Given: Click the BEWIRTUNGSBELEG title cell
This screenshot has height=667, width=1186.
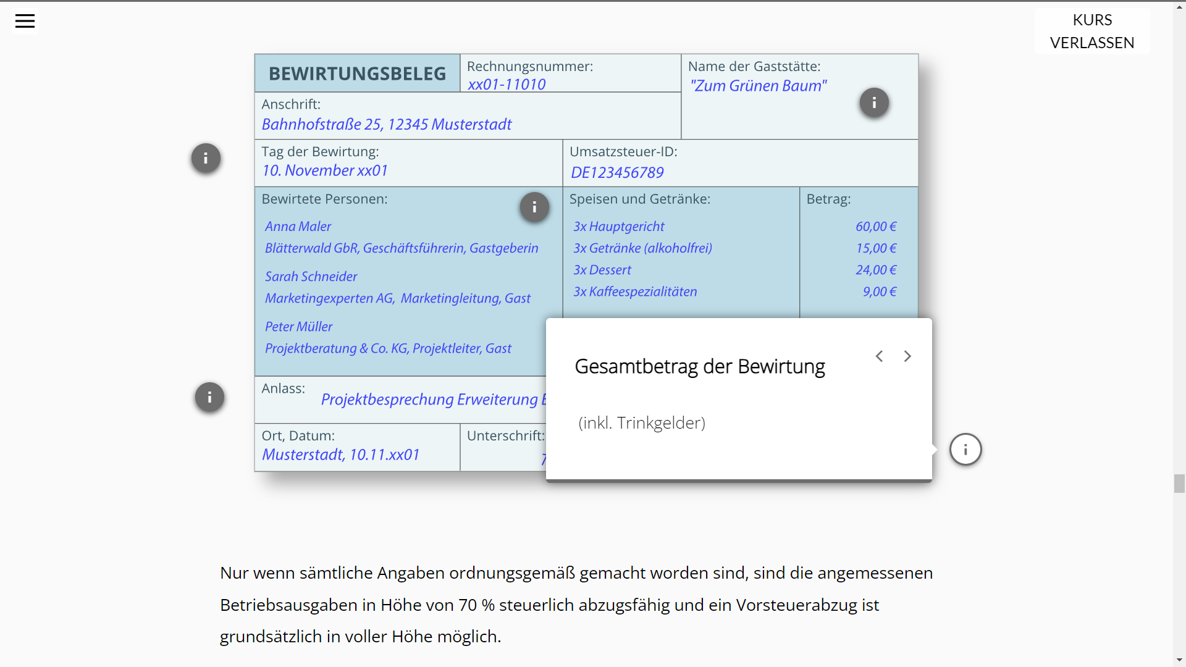Looking at the screenshot, I should [x=357, y=73].
